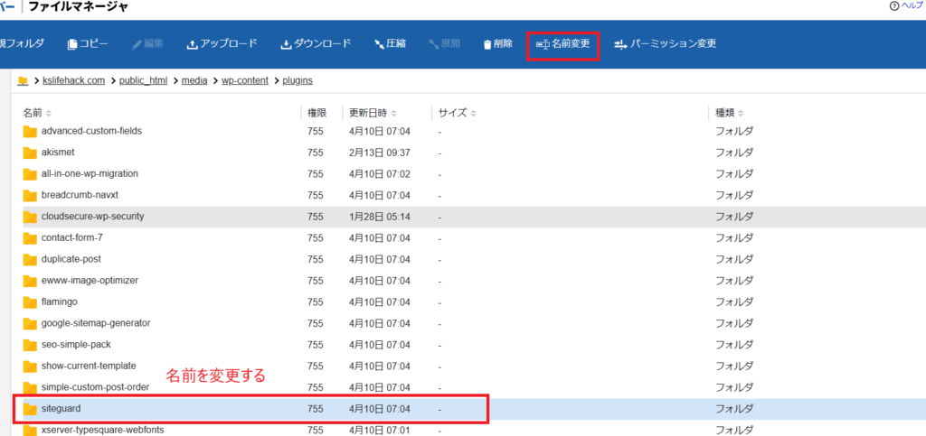Click the seo-simple-pack folder icon
926x436 pixels.
point(30,345)
